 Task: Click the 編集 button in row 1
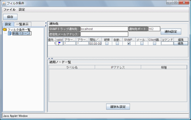[181, 43]
